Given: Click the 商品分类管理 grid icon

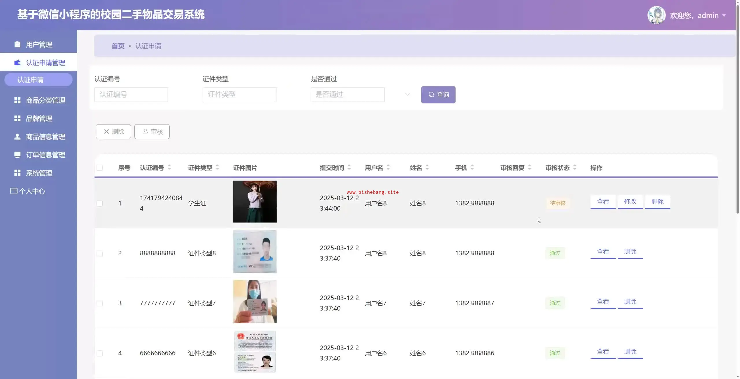Looking at the screenshot, I should coord(17,100).
